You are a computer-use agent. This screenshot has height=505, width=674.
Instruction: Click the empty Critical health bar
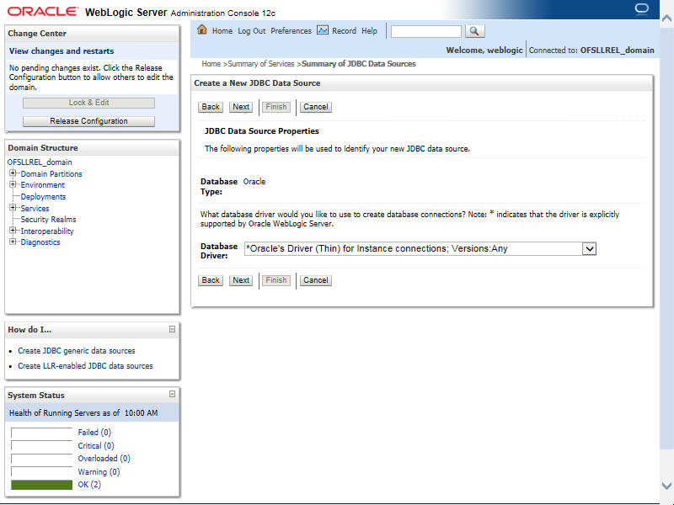point(41,446)
